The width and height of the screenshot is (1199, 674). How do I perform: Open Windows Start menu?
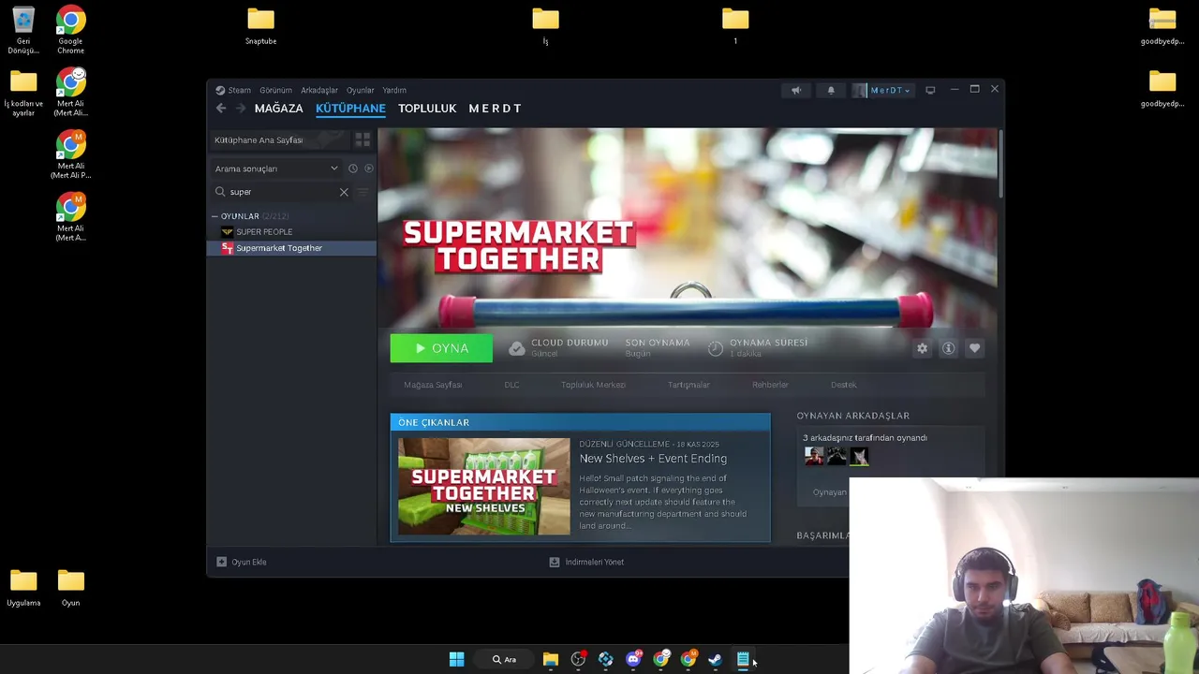coord(456,659)
